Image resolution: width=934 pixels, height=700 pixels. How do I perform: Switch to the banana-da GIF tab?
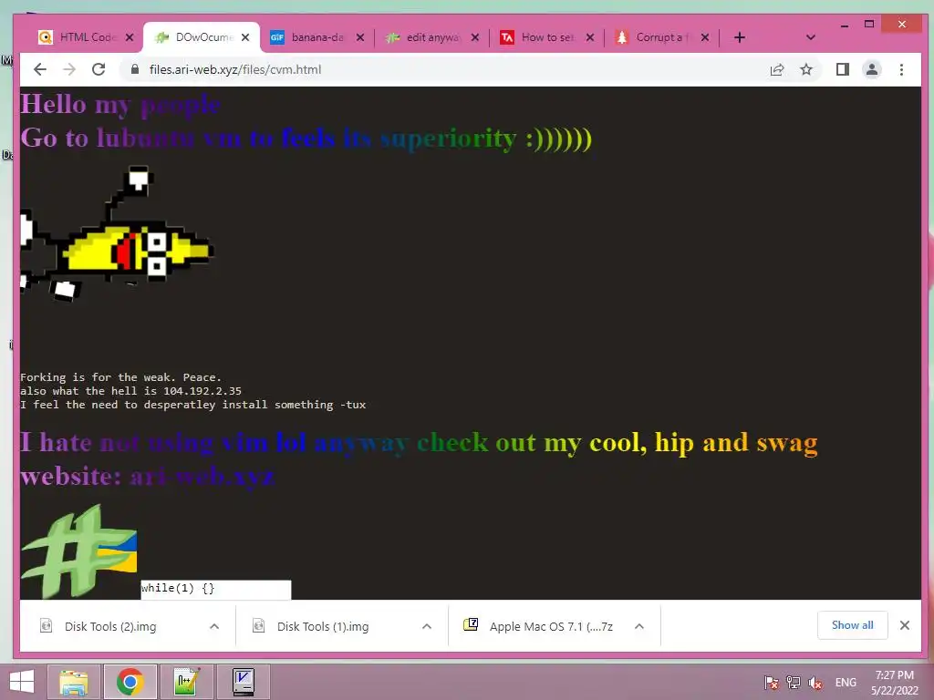316,37
